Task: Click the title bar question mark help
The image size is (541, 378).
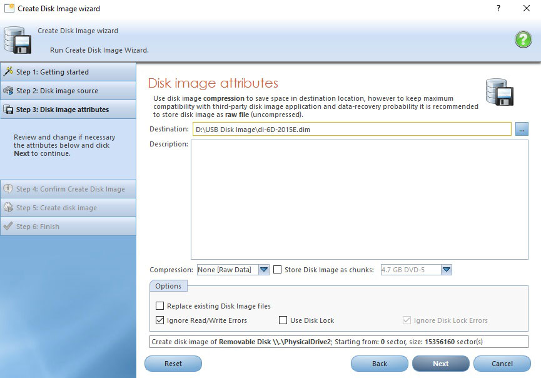Action: pyautogui.click(x=498, y=9)
